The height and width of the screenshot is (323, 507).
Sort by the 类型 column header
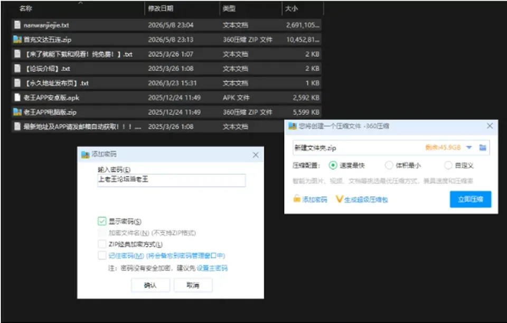229,8
